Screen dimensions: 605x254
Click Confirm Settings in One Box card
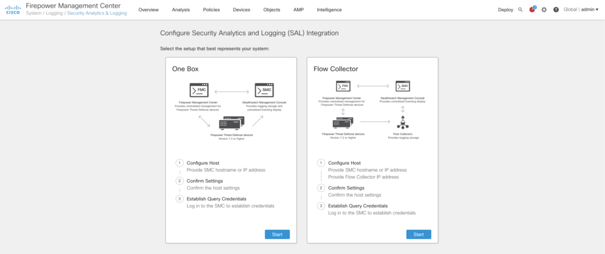205,181
